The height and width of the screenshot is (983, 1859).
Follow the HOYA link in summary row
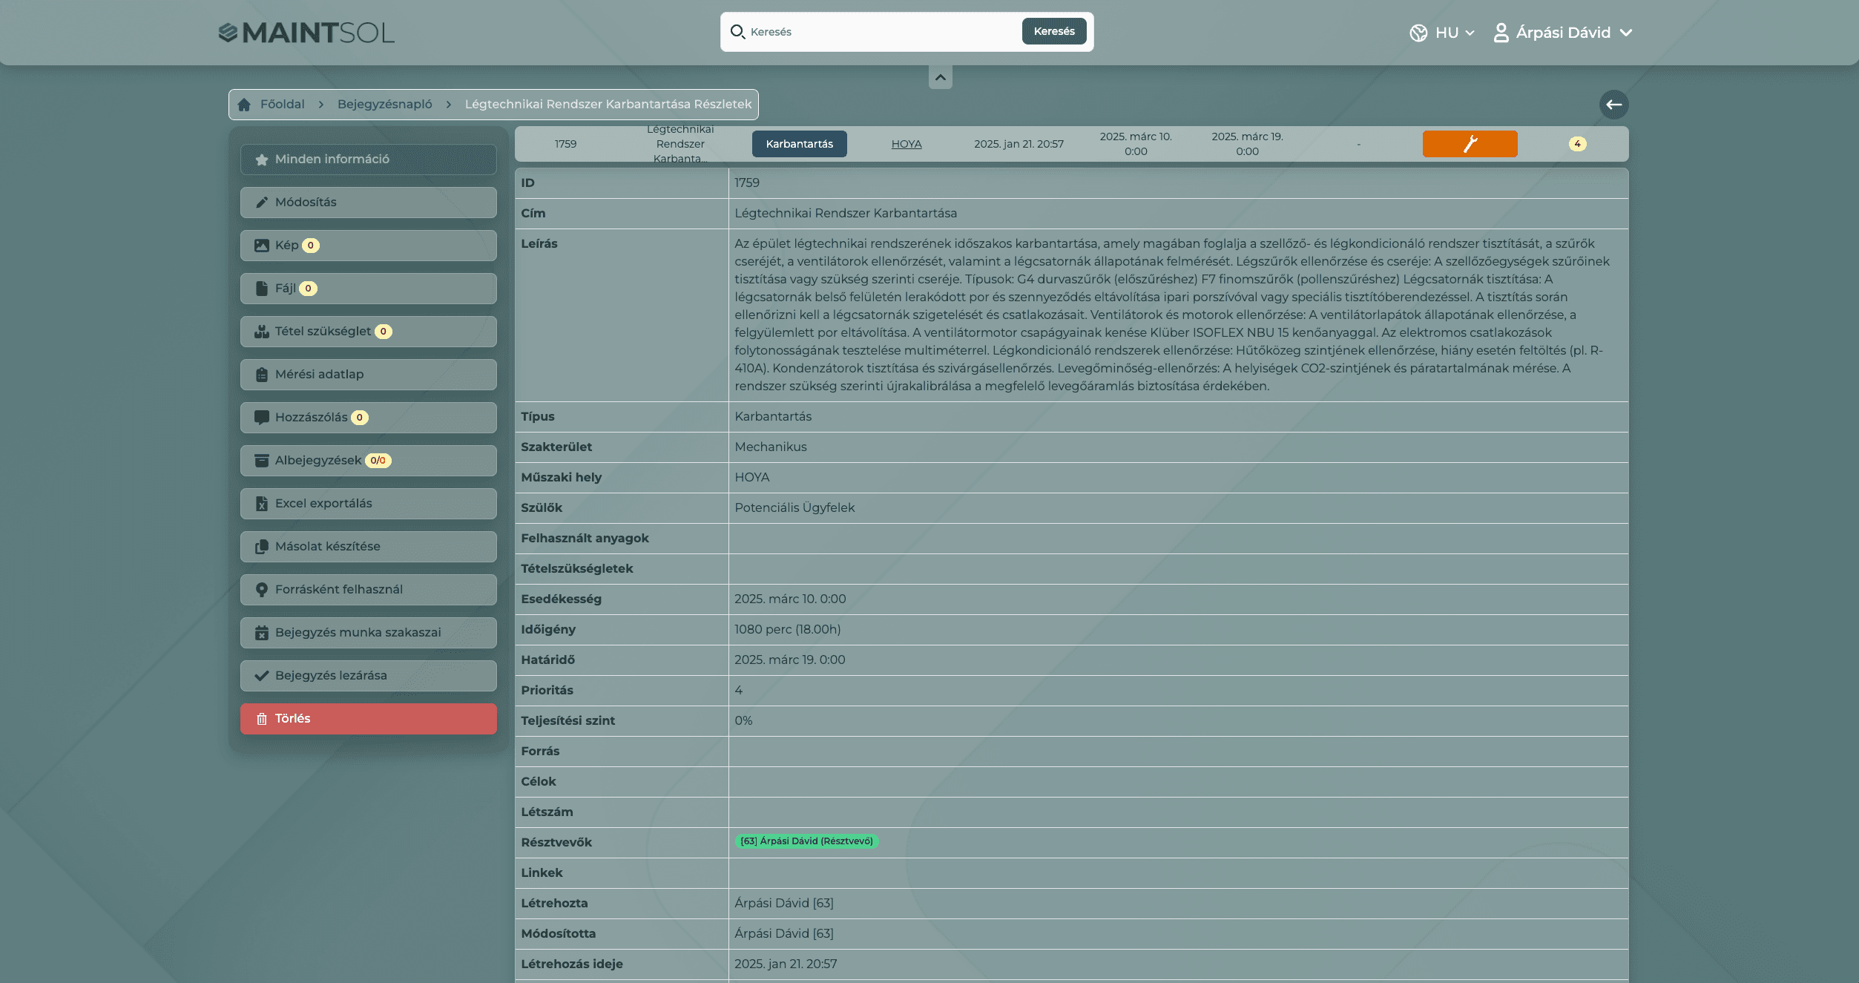pos(906,144)
